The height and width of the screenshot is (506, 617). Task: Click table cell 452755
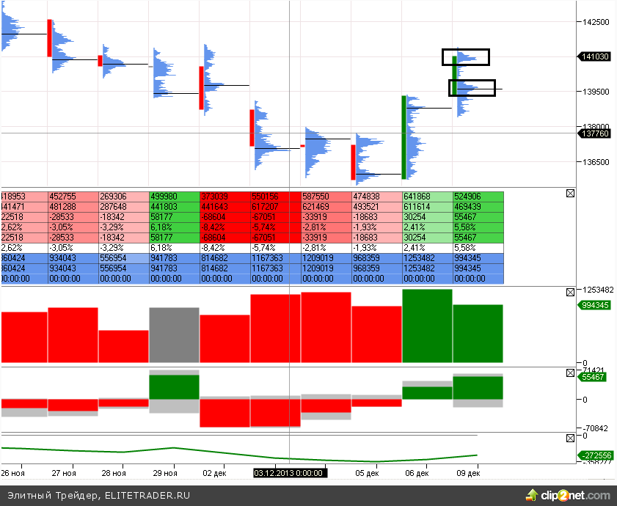click(73, 197)
